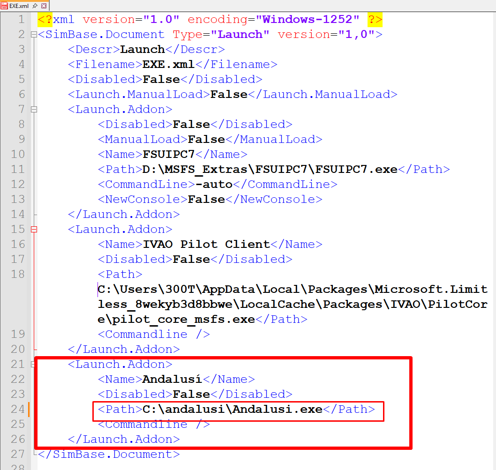Click the name 'Andalusí' on line 22
The height and width of the screenshot is (470, 496).
tap(173, 379)
